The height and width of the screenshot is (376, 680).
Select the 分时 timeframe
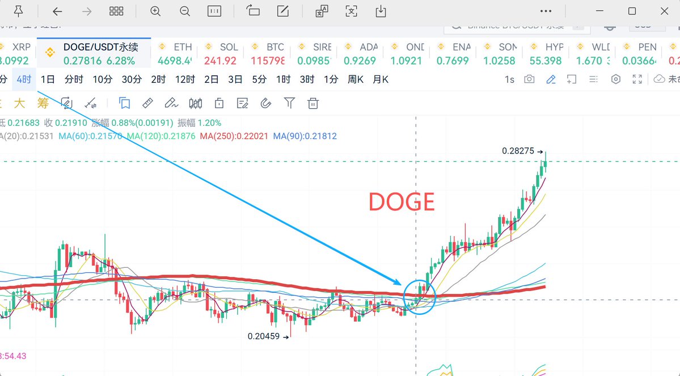(x=74, y=79)
